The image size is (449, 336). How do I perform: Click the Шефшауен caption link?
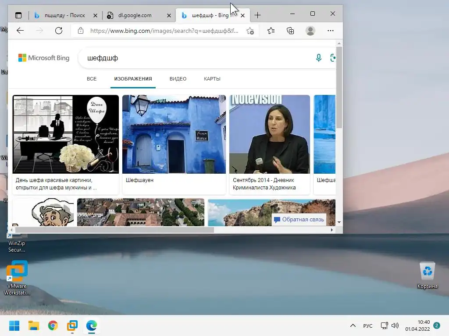[x=139, y=180]
